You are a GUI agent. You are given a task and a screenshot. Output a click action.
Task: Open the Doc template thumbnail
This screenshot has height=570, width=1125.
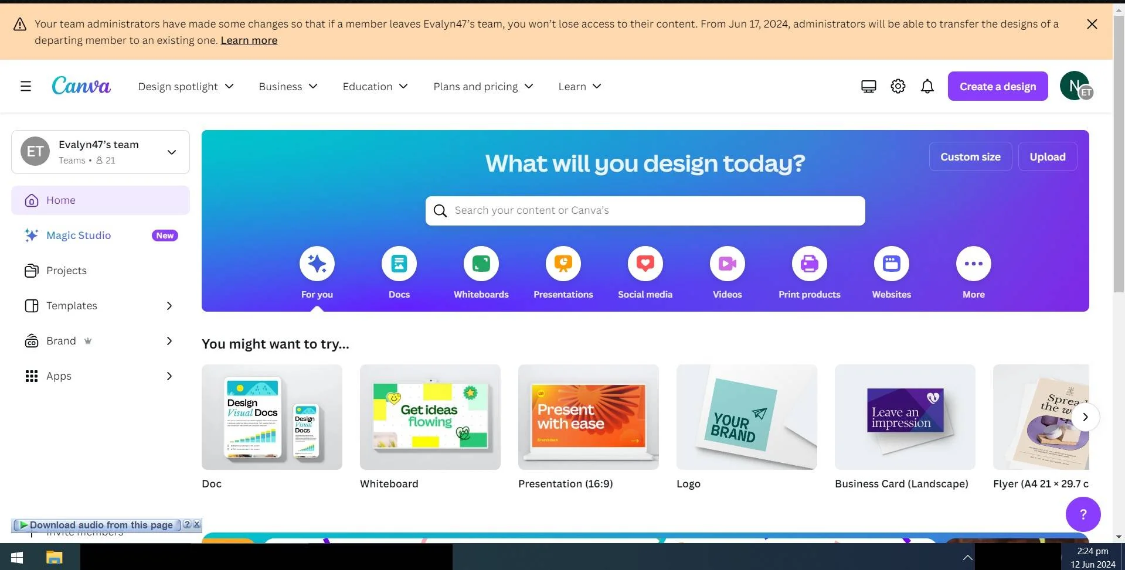point(272,417)
